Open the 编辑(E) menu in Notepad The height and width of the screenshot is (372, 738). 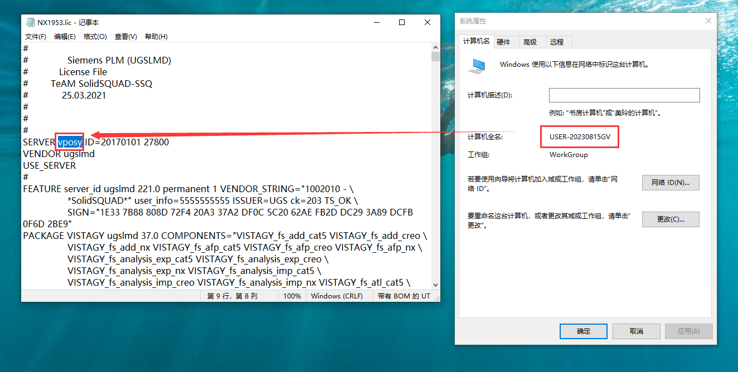click(x=65, y=37)
